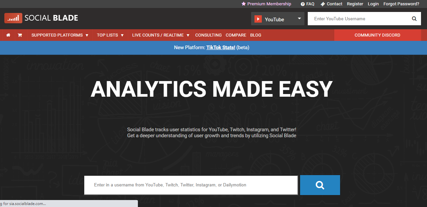
Task: Open the home icon in navigation bar
Action: click(x=8, y=35)
